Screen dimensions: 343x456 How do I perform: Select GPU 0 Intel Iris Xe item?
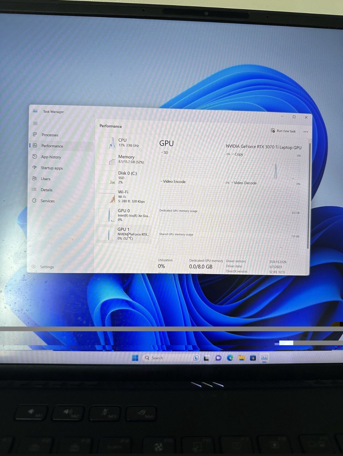point(125,215)
